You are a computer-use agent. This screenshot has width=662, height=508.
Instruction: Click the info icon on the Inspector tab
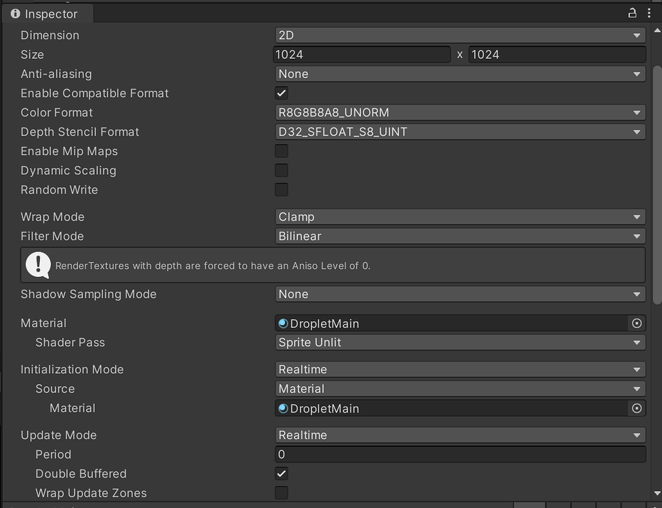click(x=15, y=13)
